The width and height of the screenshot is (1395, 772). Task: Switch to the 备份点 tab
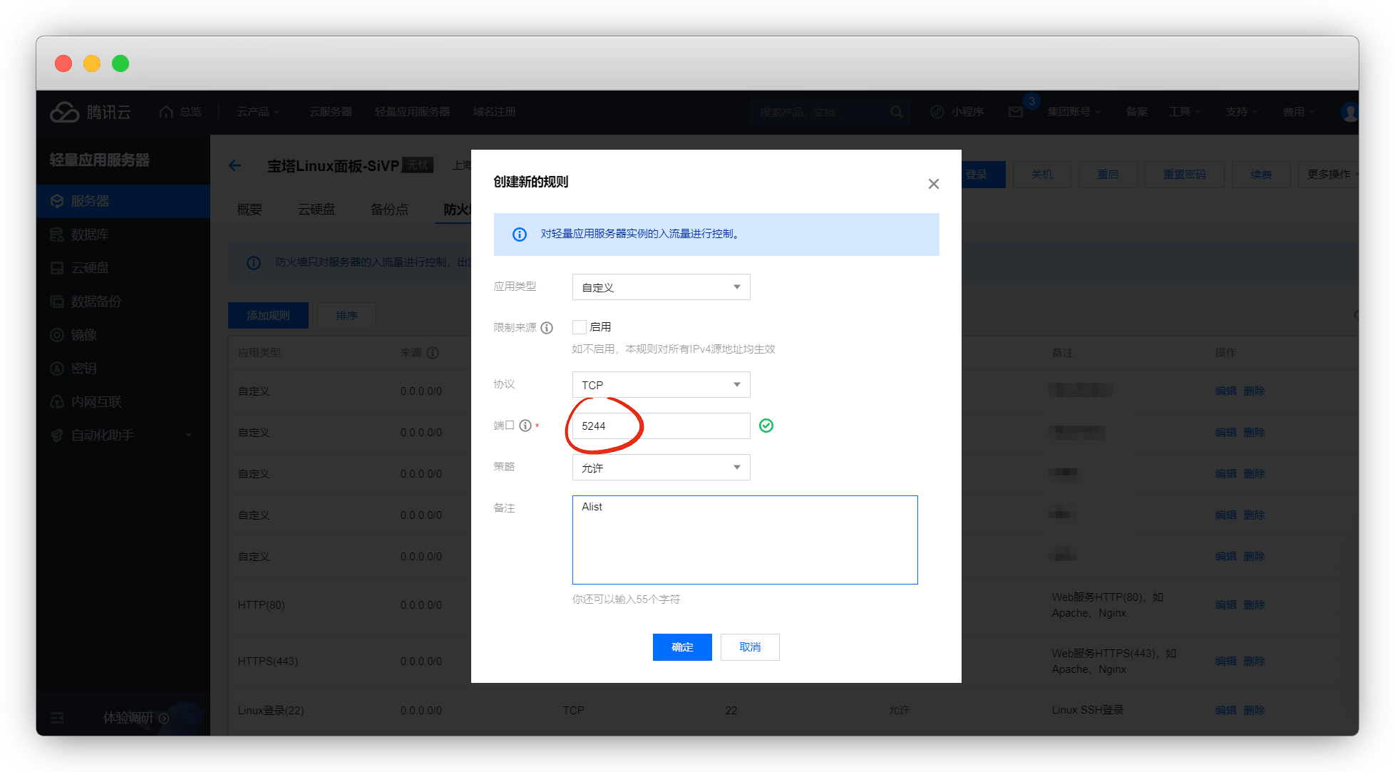tap(389, 210)
